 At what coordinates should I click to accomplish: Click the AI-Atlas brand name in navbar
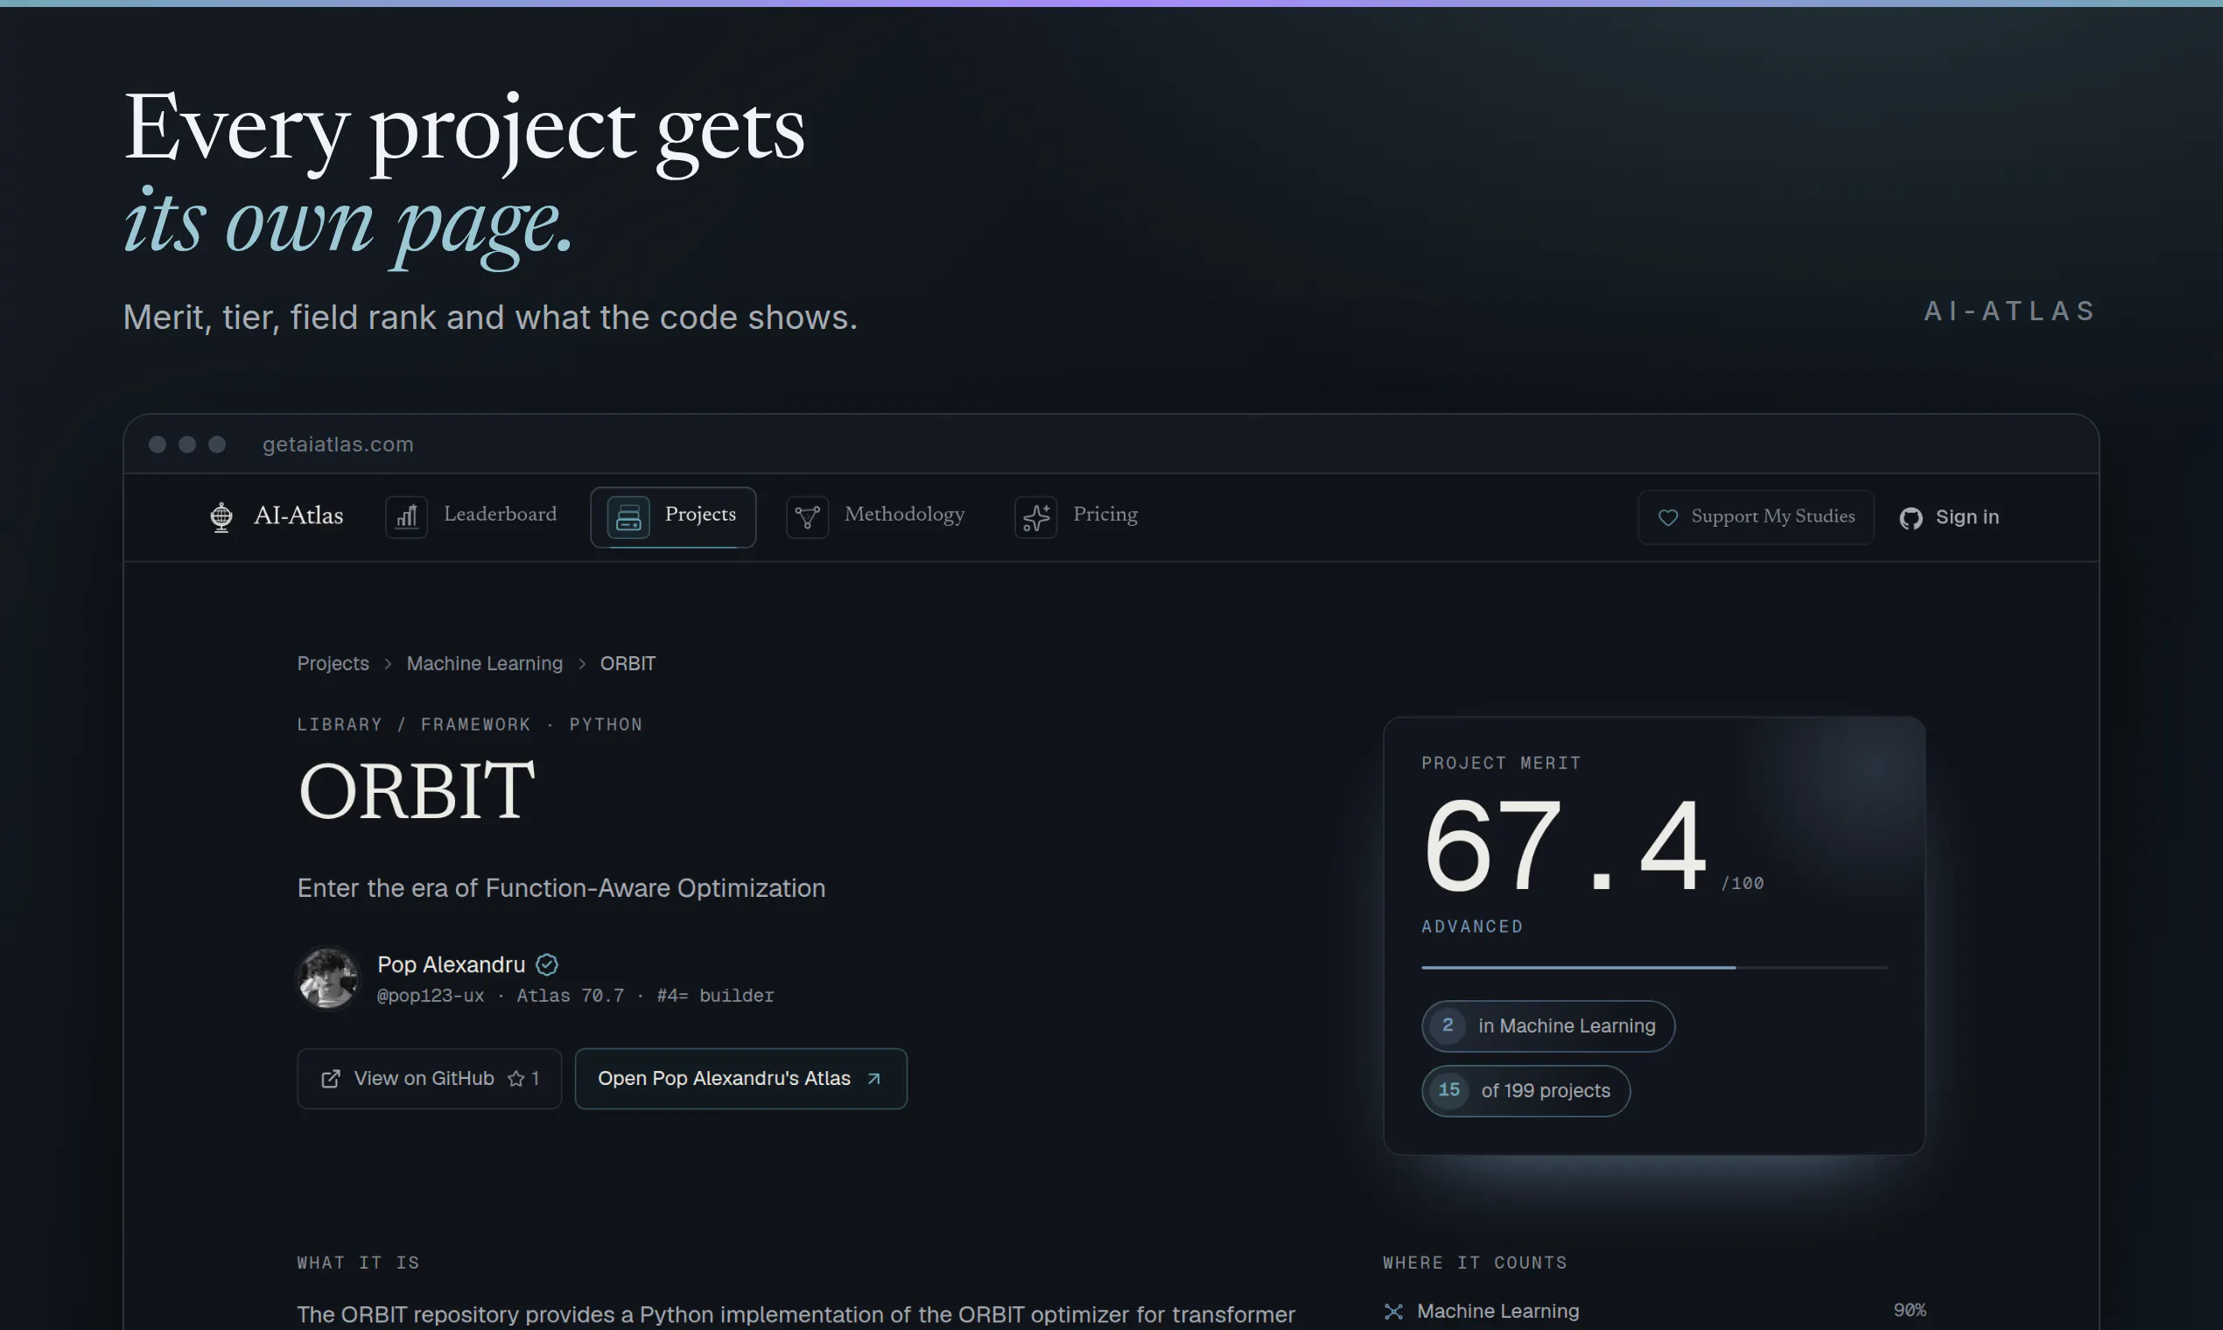pyautogui.click(x=298, y=515)
